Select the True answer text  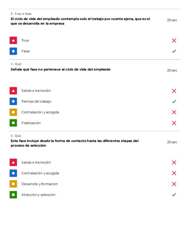25,41
